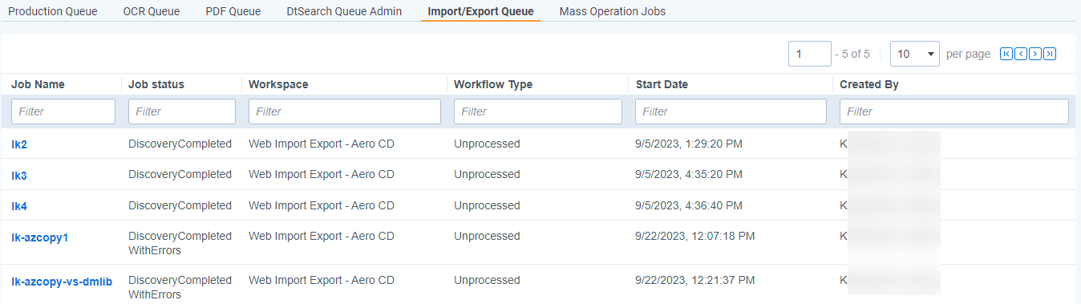The height and width of the screenshot is (304, 1081).
Task: Open the PDF Queue tab
Action: click(x=233, y=11)
